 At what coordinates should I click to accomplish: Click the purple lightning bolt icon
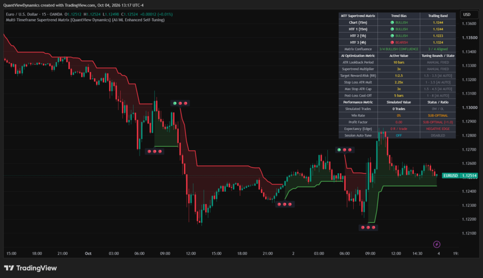coord(436,245)
